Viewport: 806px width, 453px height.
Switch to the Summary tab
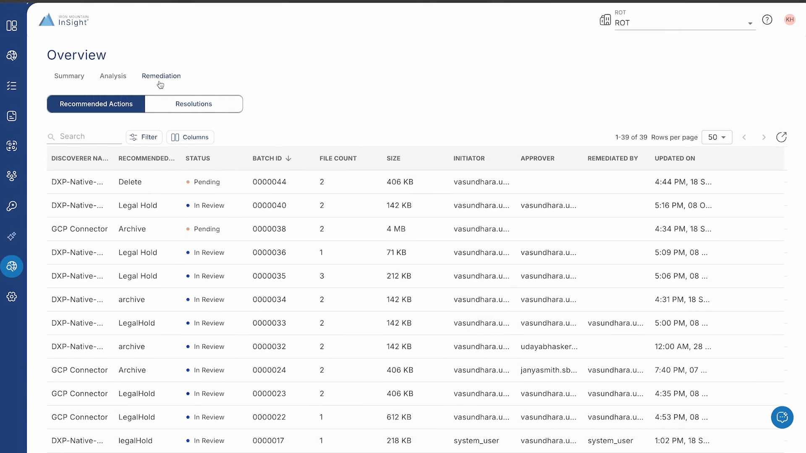(69, 76)
